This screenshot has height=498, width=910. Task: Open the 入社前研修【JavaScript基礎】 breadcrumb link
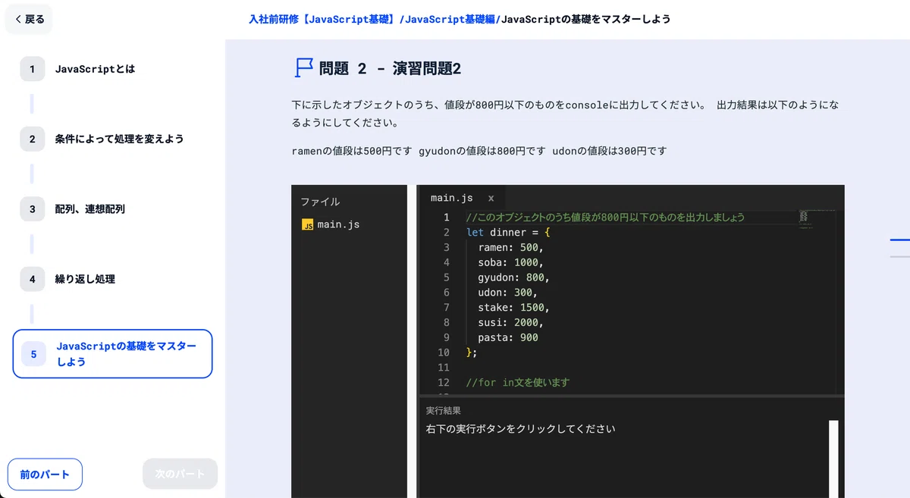tap(323, 19)
